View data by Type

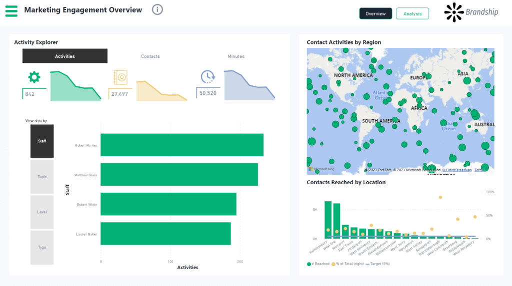(x=42, y=248)
